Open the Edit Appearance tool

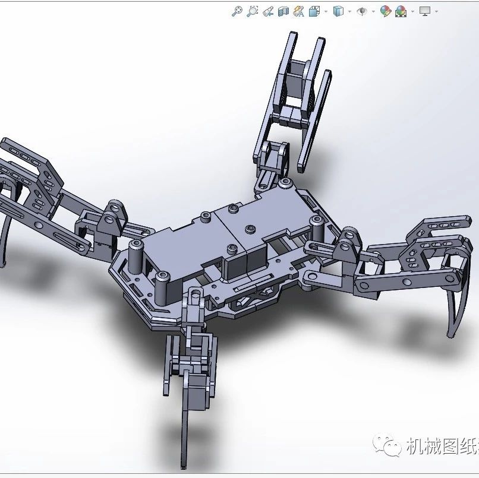(x=386, y=11)
